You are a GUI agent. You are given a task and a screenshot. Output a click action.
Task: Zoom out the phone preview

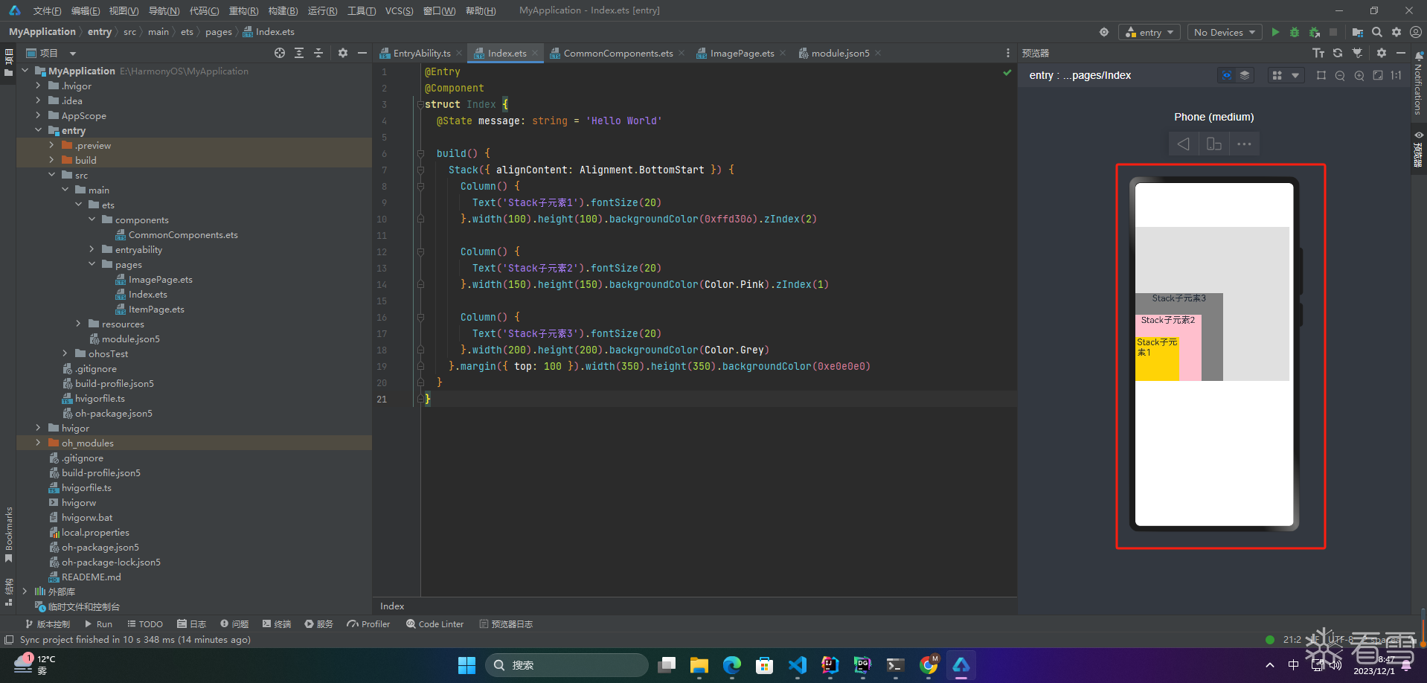[x=1340, y=75]
